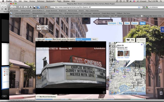The width and height of the screenshot is (164, 102).
Task: Open the Getting Started bookmark
Action: pos(26,11)
